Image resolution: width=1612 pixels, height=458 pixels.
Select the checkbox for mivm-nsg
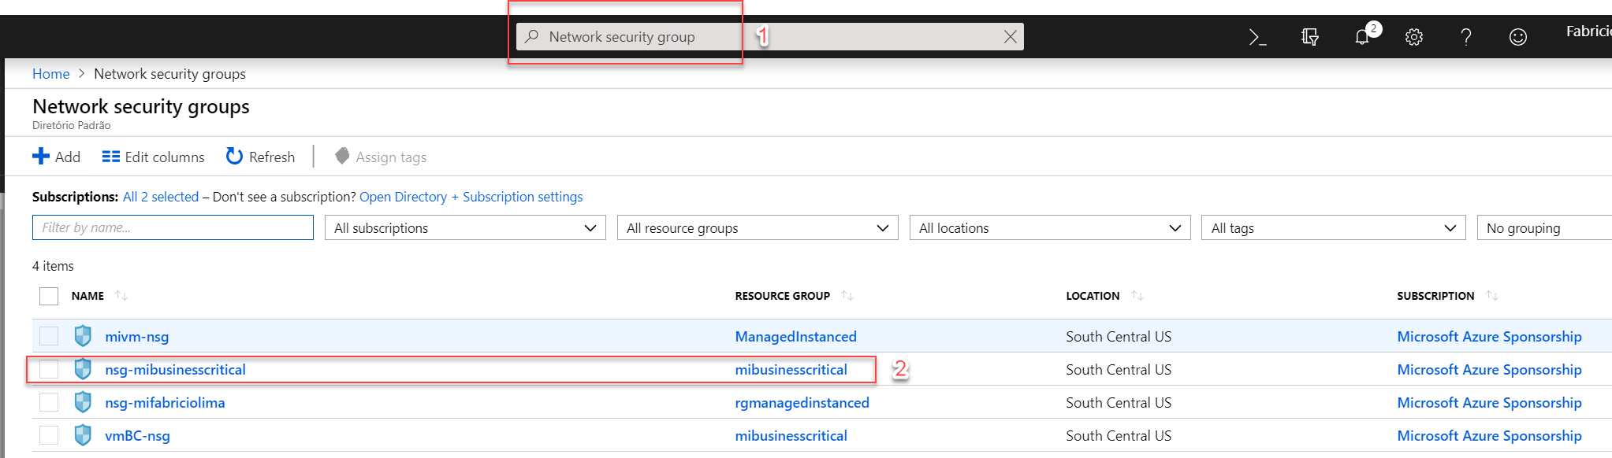click(x=49, y=336)
